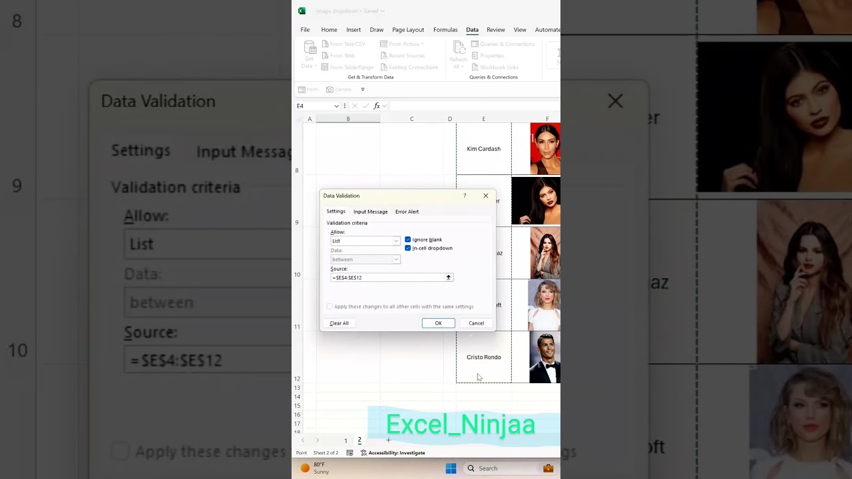Switch to the Page Layout ribbon tab
Image resolution: width=852 pixels, height=479 pixels.
408,29
